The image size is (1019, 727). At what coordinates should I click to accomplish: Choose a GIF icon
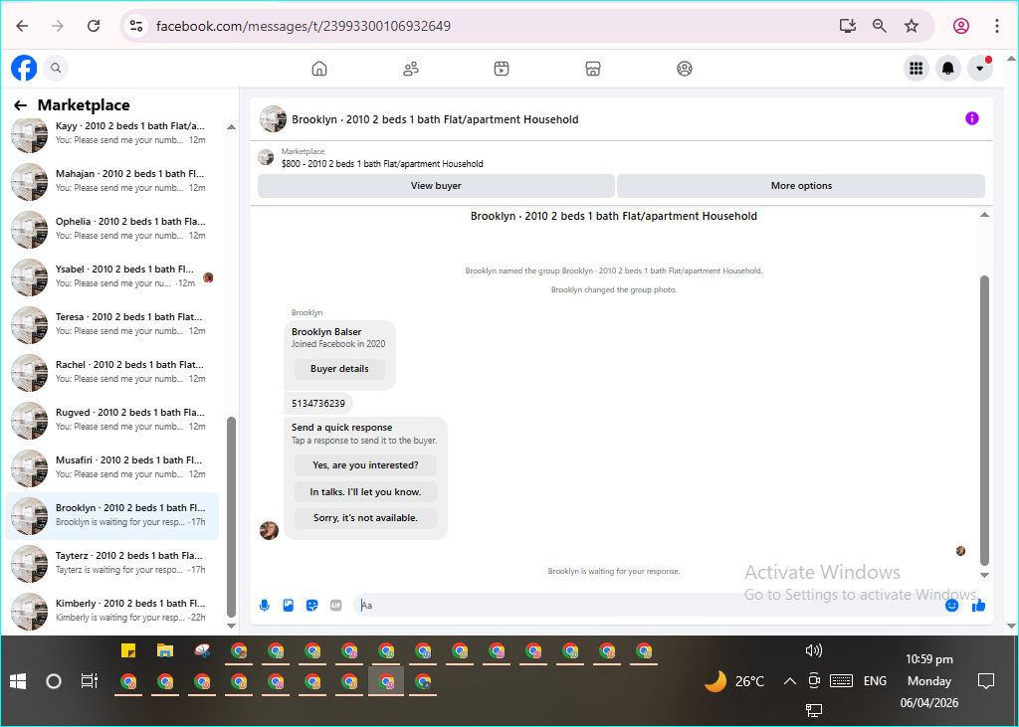point(336,606)
